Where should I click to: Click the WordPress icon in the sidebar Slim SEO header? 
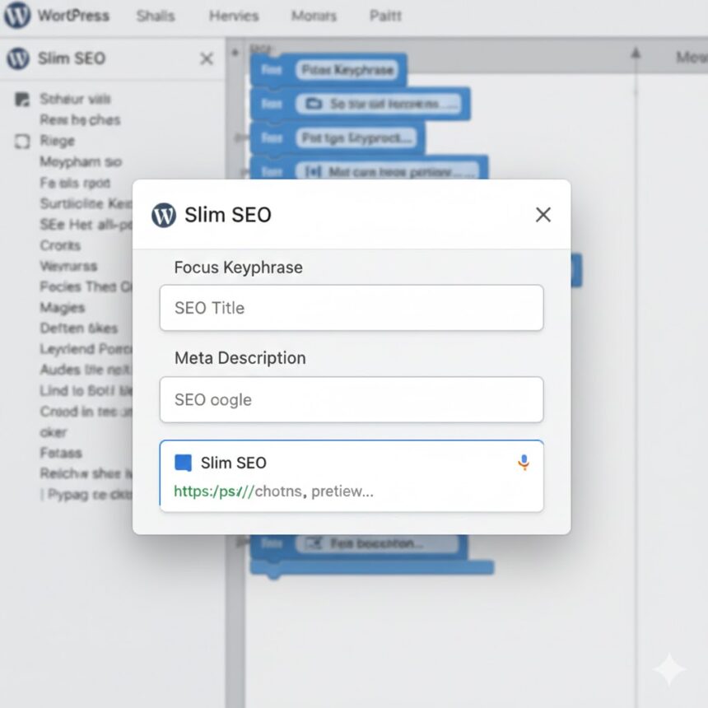17,58
